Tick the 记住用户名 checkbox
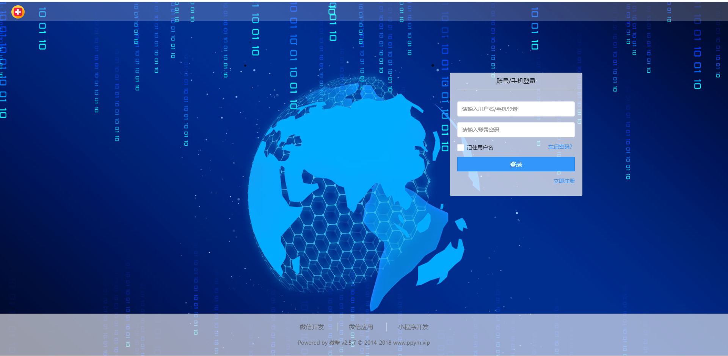 (461, 148)
